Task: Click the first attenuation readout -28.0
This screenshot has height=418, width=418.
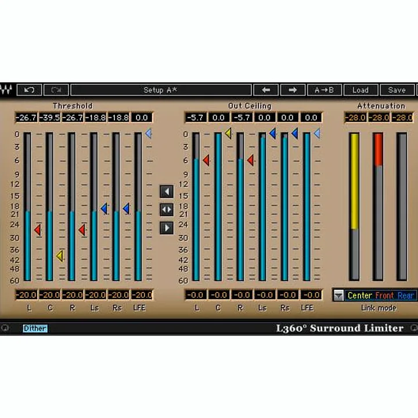Action: tap(355, 117)
